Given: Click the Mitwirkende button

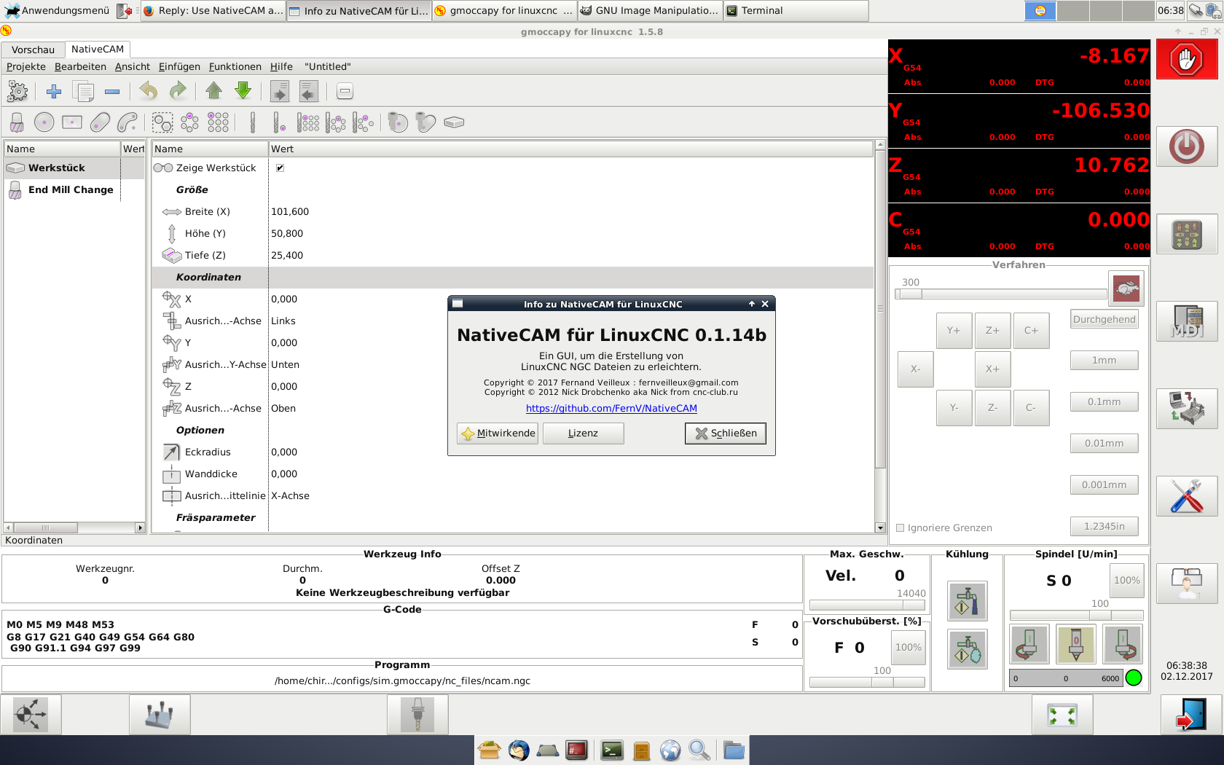Looking at the screenshot, I should tap(498, 433).
